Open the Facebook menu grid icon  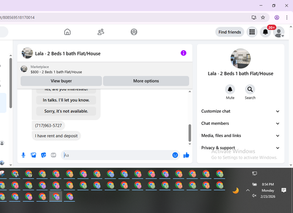[252, 32]
